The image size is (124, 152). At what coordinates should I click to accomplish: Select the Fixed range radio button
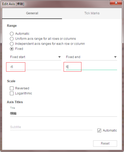pyautogui.click(x=12, y=49)
